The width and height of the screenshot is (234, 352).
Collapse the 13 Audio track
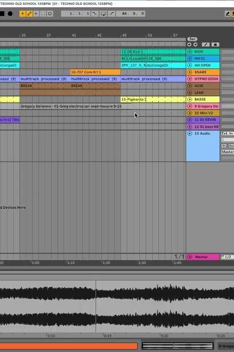coord(190,133)
